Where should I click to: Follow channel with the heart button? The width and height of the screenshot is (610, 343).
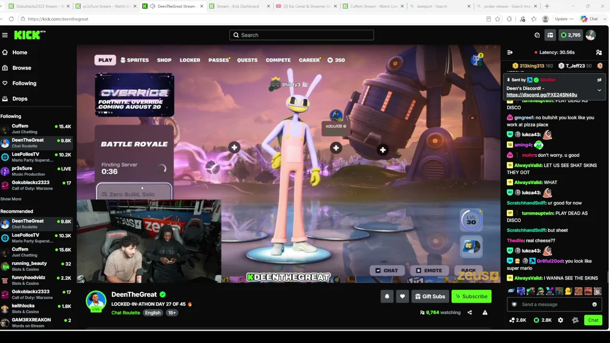(402, 296)
